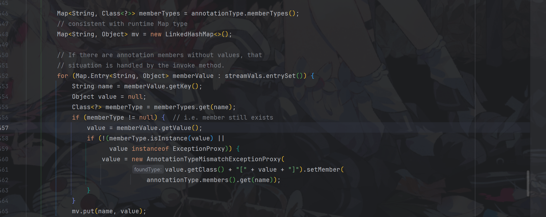Click 'AnnotationTypeMismatchExceptionProxy' constructor name
Screen dimensions: 546x217
pyautogui.click(x=213, y=159)
